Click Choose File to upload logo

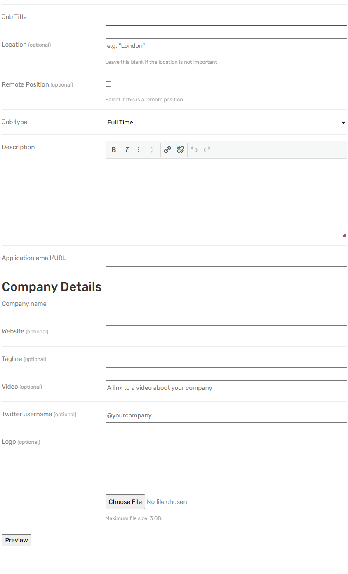click(x=125, y=502)
